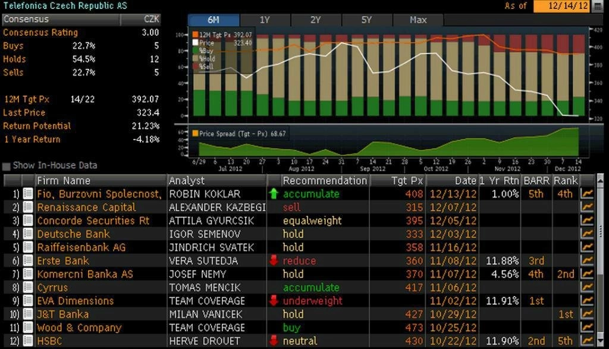
Task: Open chart icon in the Fio row
Action: pos(587,194)
